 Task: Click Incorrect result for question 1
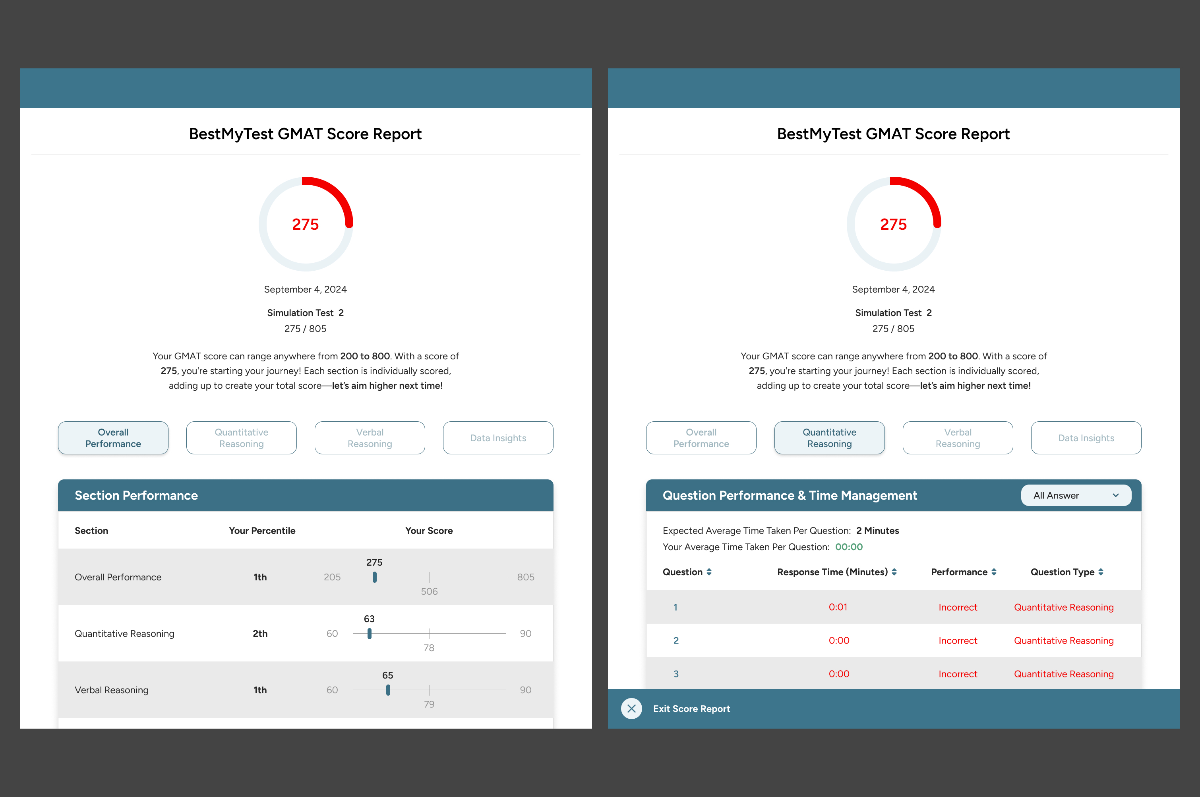click(958, 607)
